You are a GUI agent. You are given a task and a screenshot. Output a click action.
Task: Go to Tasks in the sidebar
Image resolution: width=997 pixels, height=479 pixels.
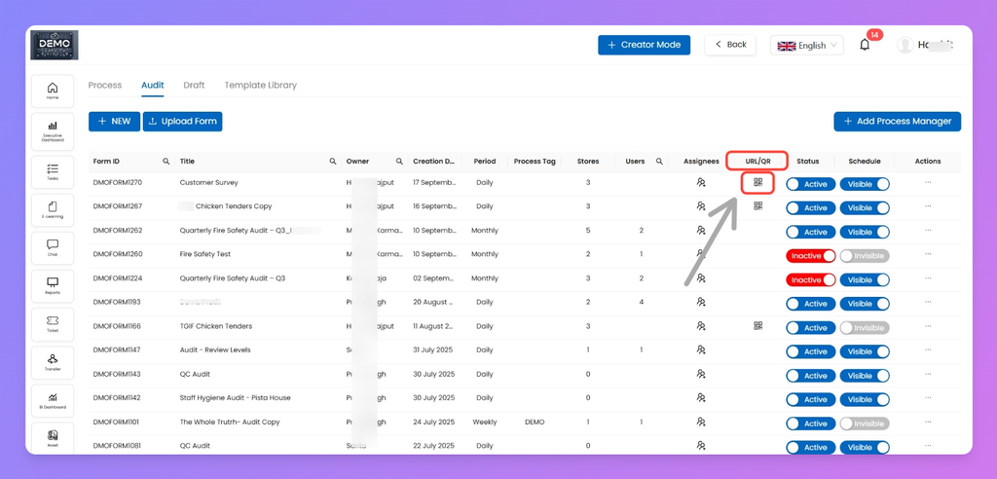pyautogui.click(x=53, y=172)
